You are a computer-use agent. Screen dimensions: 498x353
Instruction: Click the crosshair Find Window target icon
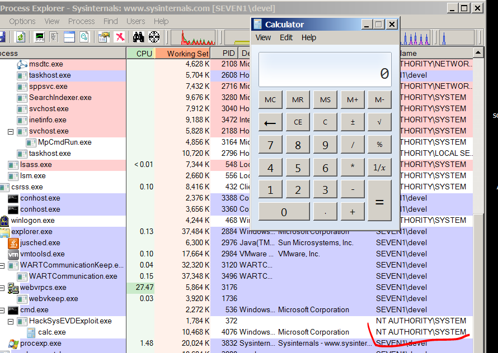tap(154, 37)
